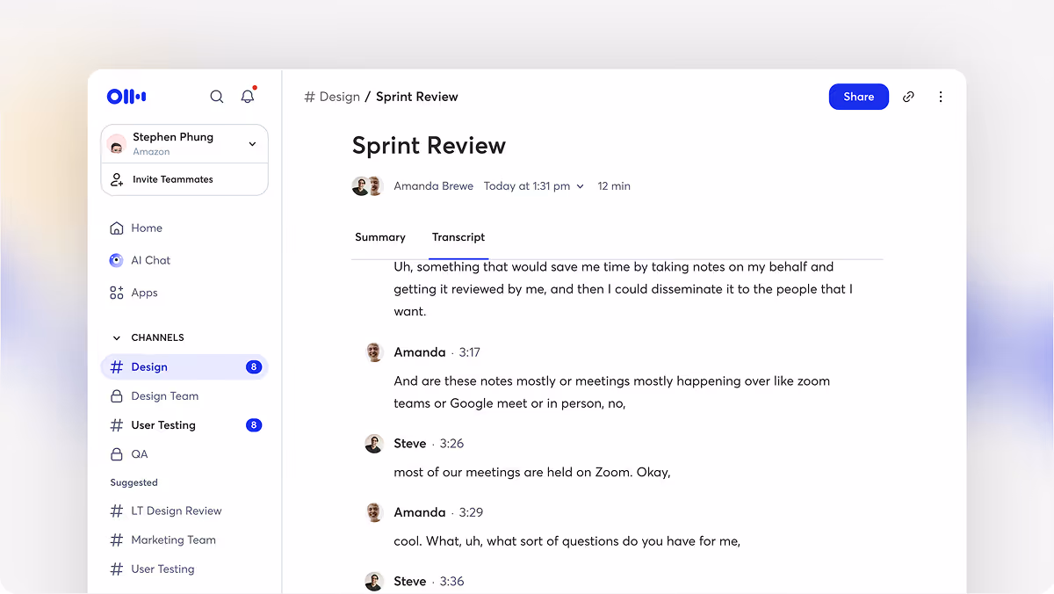Click the Design breadcrumb link
The height and width of the screenshot is (594, 1054).
[x=340, y=97]
